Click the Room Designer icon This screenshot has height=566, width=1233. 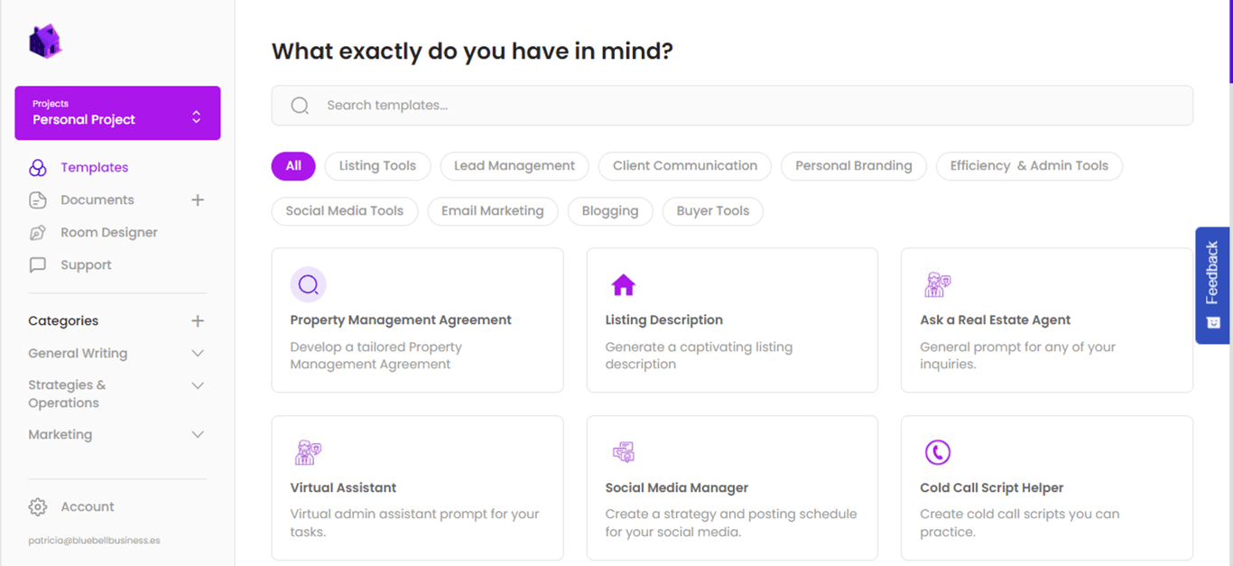tap(38, 233)
